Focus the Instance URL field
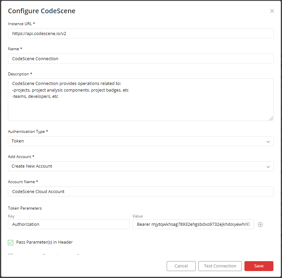The height and width of the screenshot is (278, 282). pos(141,33)
